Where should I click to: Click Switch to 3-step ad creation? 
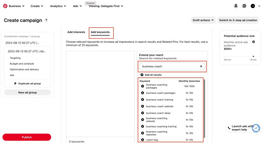click(x=238, y=20)
